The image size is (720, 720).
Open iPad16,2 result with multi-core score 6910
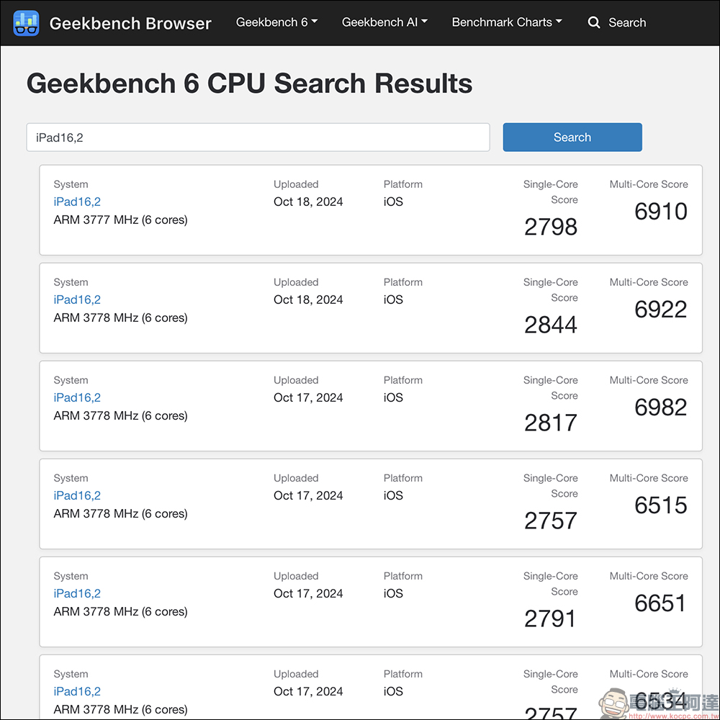(77, 202)
